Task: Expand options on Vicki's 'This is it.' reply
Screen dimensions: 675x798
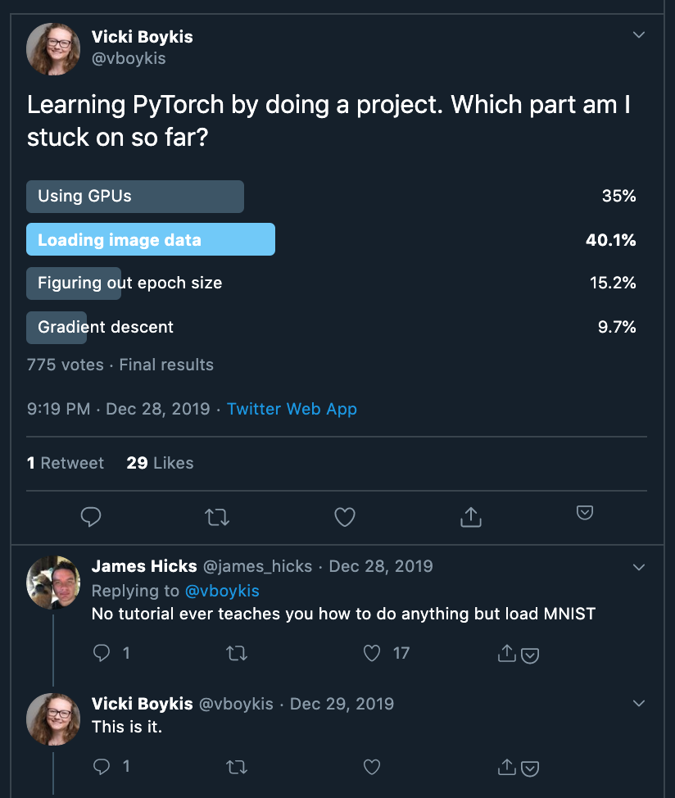Action: tap(638, 703)
